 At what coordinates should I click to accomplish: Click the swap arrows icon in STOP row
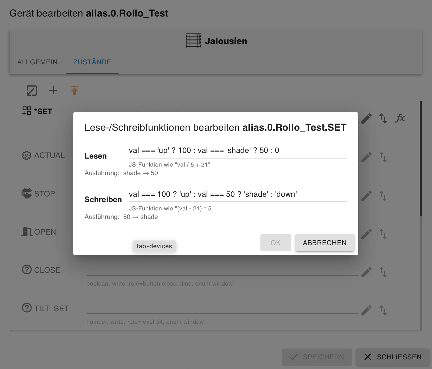383,196
